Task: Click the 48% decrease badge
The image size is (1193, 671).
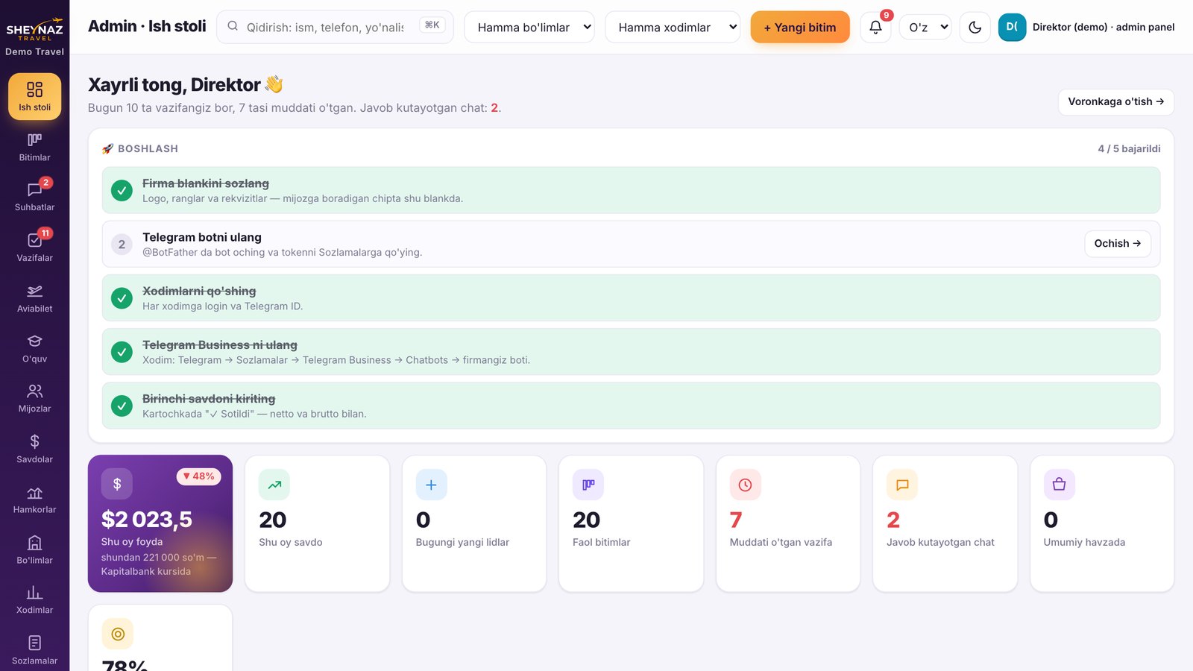Action: point(198,476)
